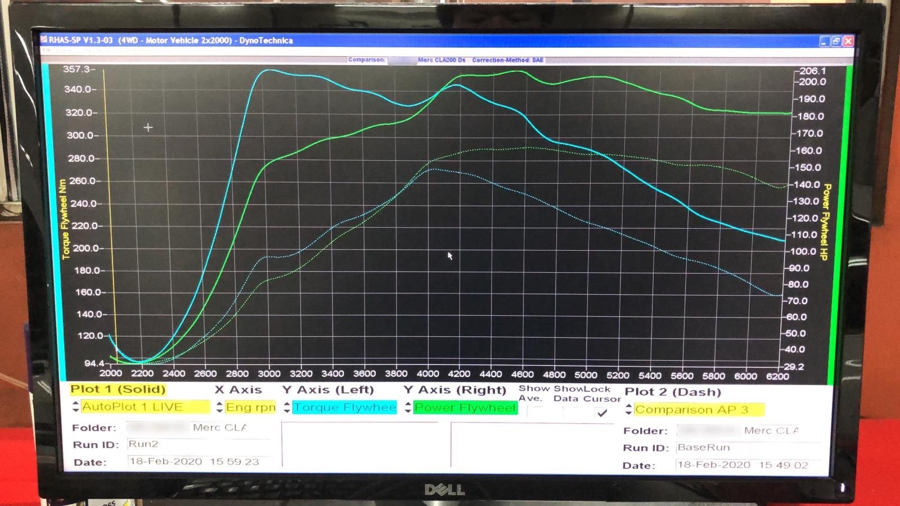Click the Plot 2 Date field 15 49 02
Viewport: 900px width, 506px height.
tap(748, 465)
